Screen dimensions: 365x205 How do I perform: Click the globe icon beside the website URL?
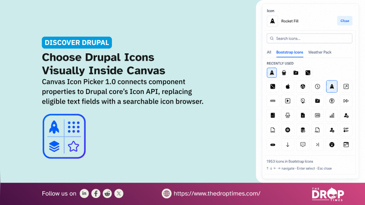coord(167,193)
